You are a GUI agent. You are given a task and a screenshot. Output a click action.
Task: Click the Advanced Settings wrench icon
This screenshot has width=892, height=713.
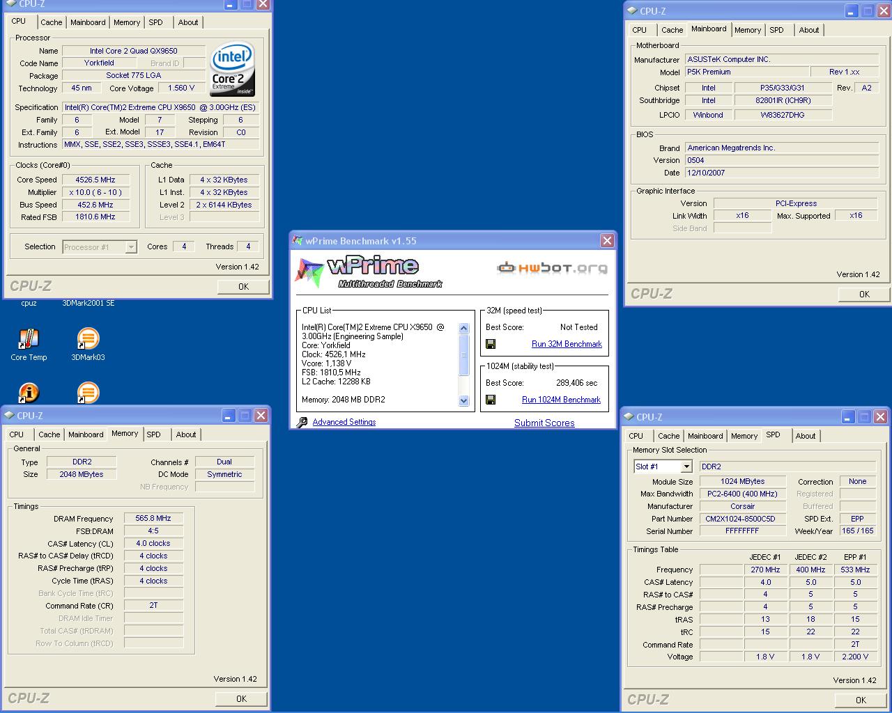tap(302, 422)
